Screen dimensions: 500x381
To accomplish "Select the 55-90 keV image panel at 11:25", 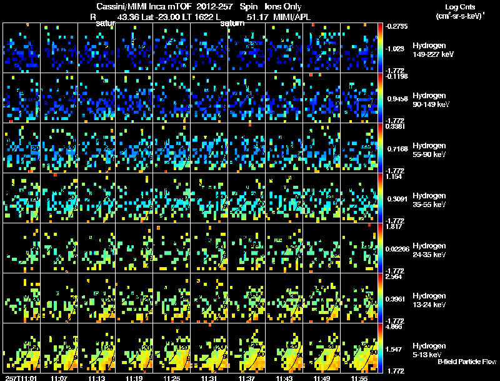I will coord(171,148).
